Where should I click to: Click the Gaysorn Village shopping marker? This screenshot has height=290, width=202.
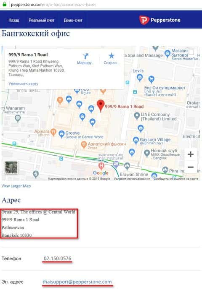(x=136, y=140)
